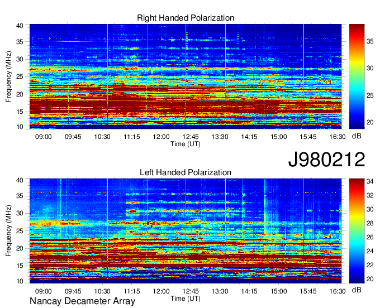Click the bottom plot's 'Time (UT)' label
Screen dimensions: 380x308
(186, 299)
